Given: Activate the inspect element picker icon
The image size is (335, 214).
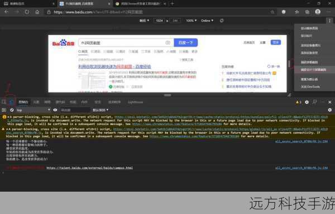Looking at the screenshot, I should click(4, 102).
